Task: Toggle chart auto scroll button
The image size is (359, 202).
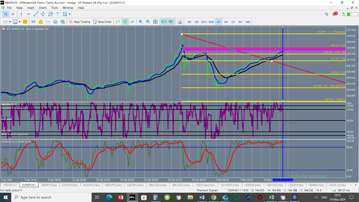Action: [x=163, y=22]
